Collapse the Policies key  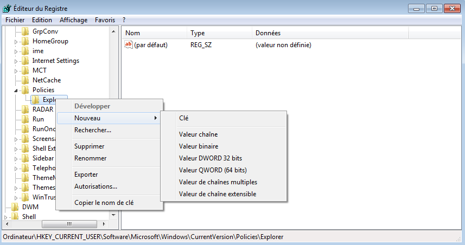point(16,91)
